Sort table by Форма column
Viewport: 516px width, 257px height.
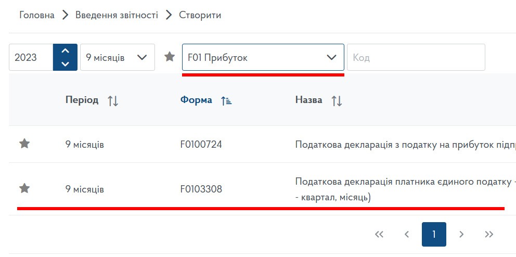tap(226, 100)
